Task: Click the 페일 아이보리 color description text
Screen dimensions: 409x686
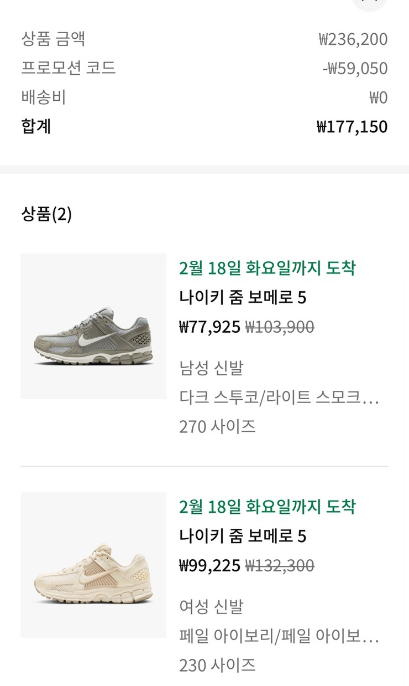Action: pyautogui.click(x=279, y=636)
